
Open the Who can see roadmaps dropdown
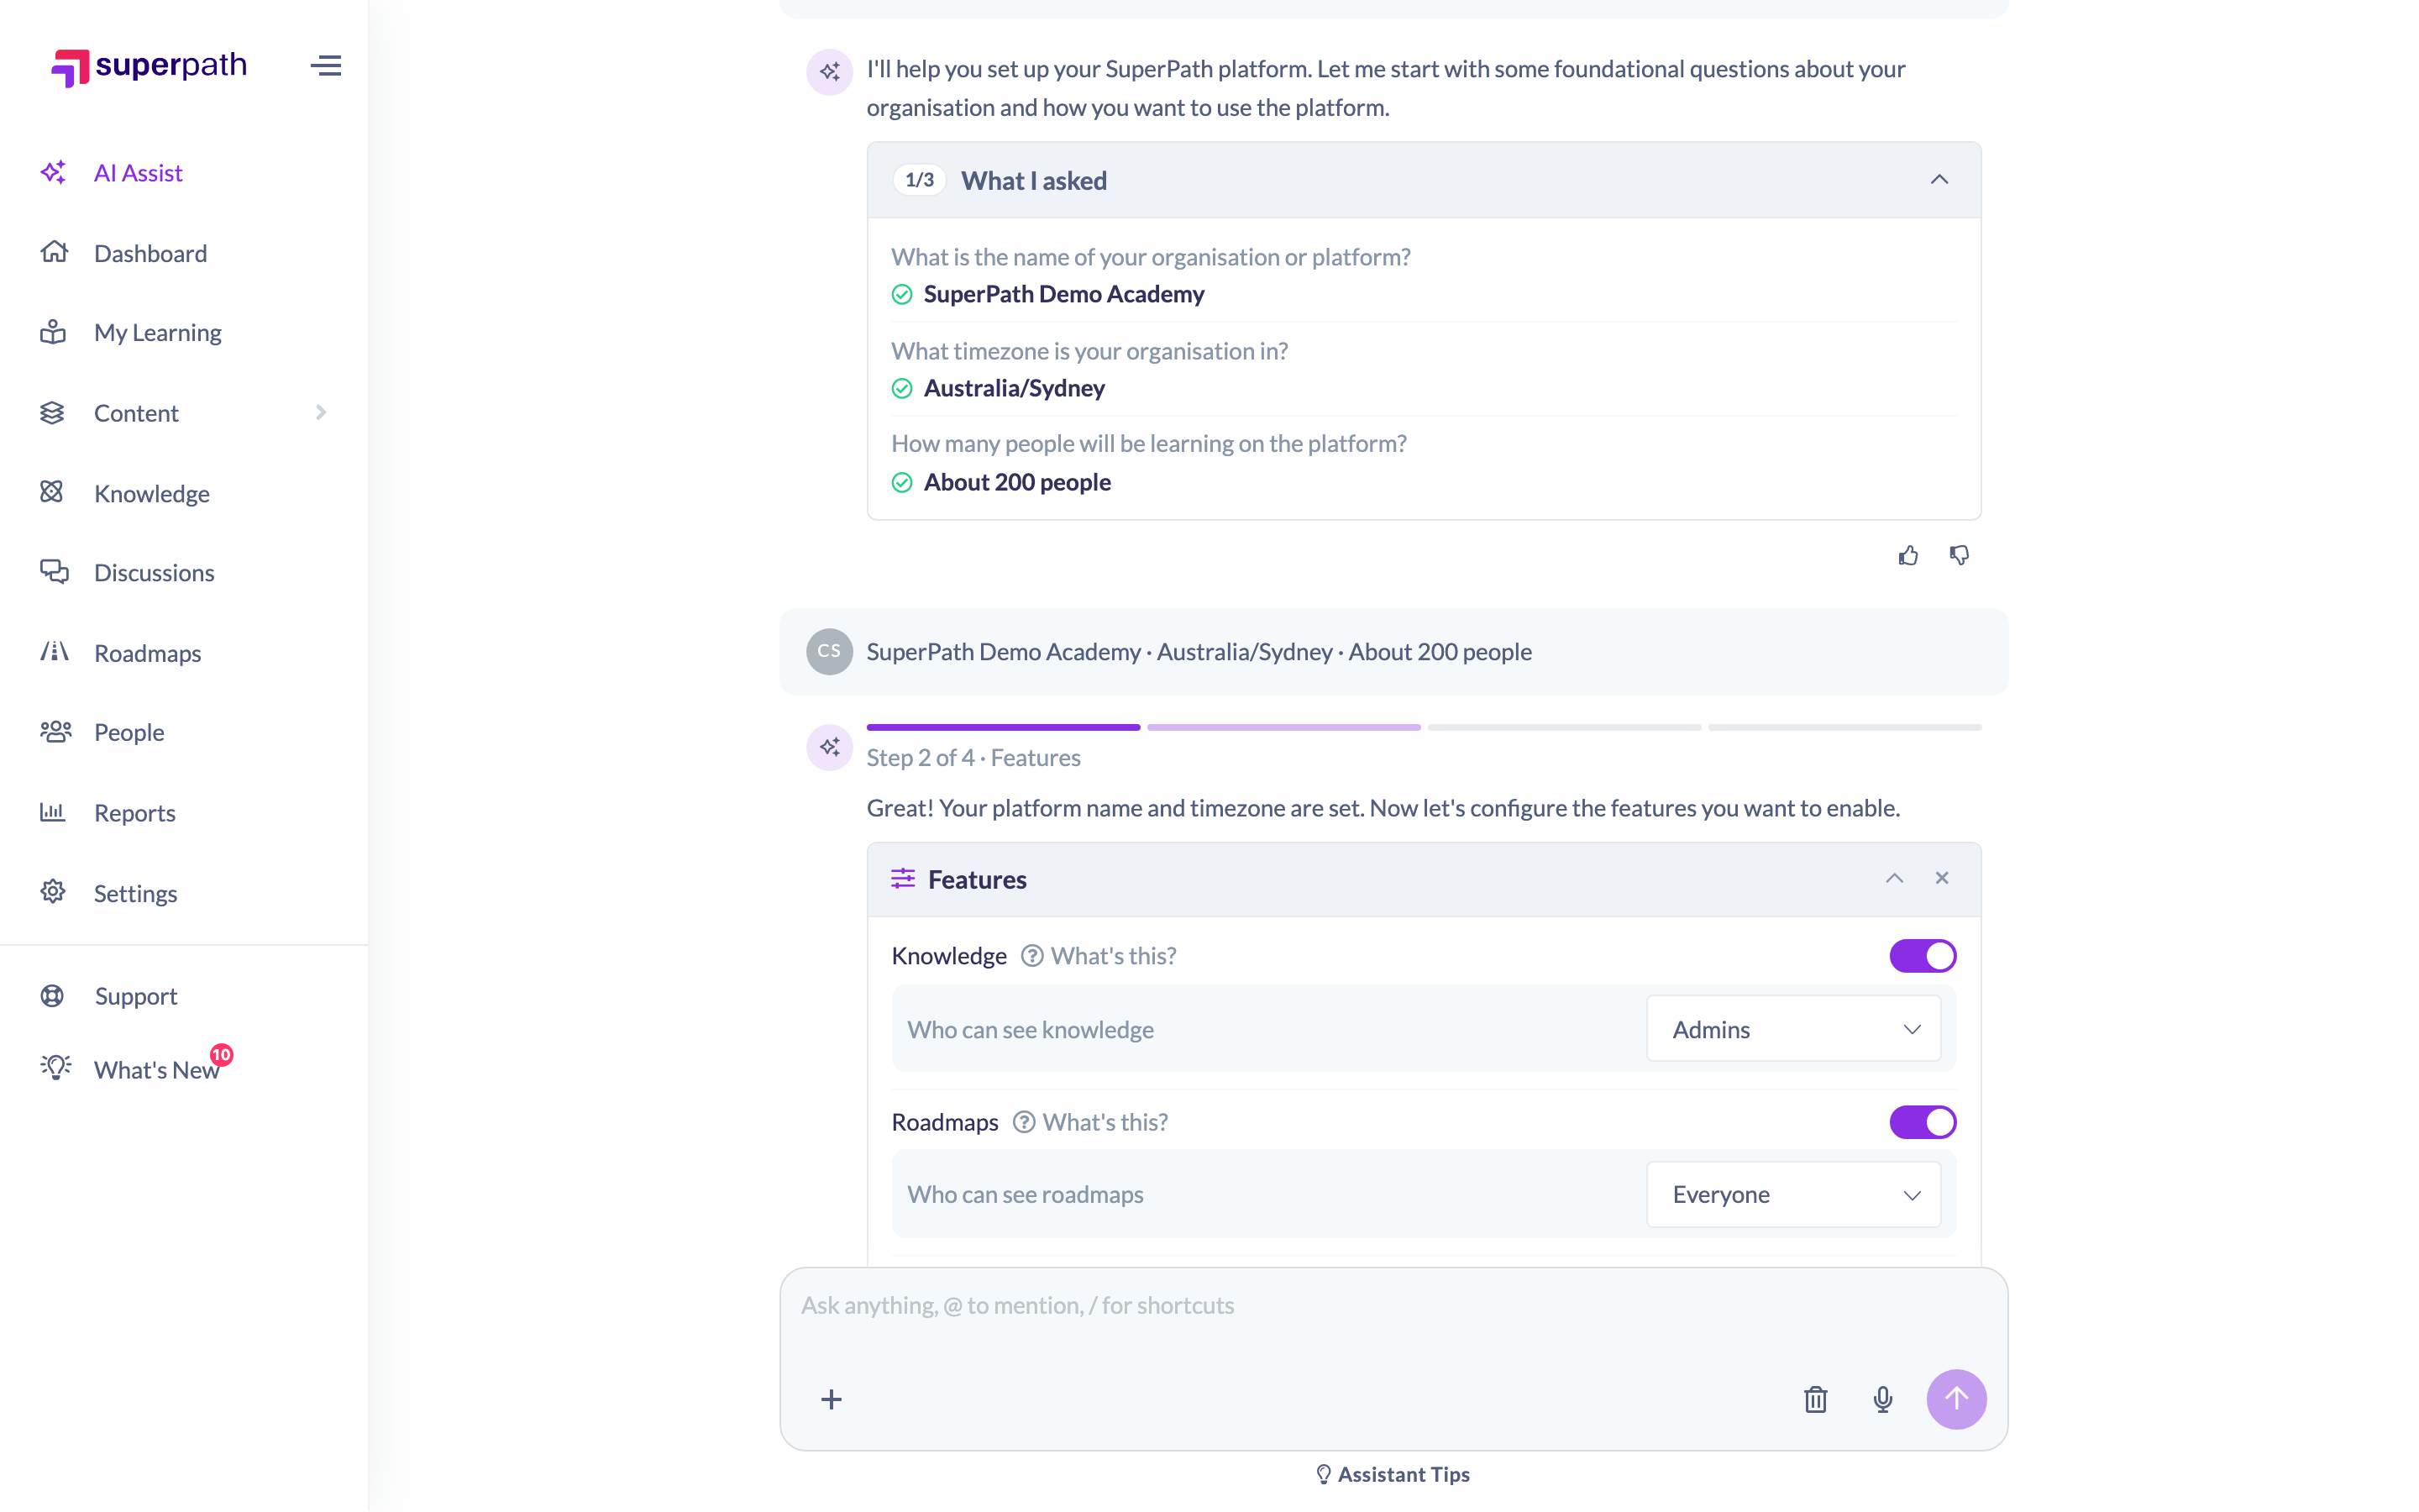1793,1194
